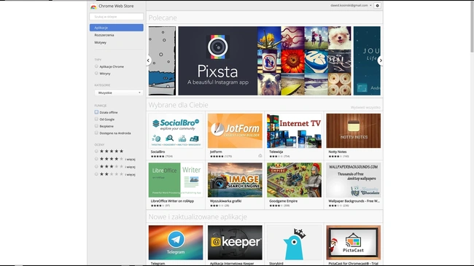
Task: Open the settings gear menu
Action: [x=377, y=6]
